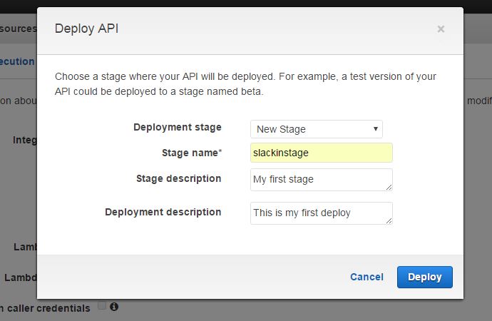Click the Stage name field containing slackinstage

coord(321,153)
